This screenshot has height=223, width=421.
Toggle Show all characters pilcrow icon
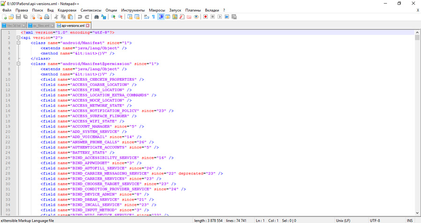(x=153, y=17)
